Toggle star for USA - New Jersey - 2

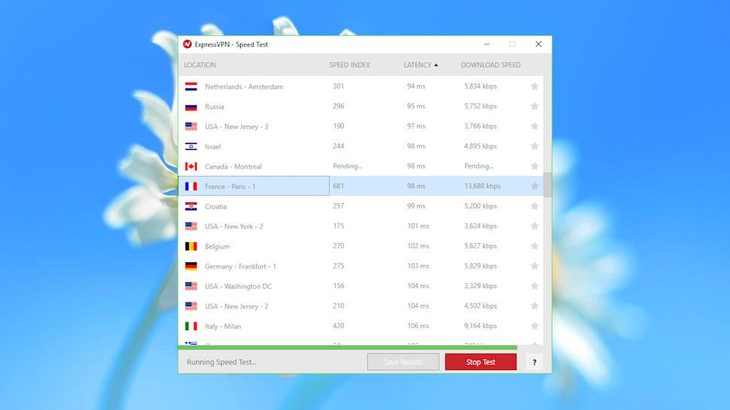pyautogui.click(x=534, y=306)
